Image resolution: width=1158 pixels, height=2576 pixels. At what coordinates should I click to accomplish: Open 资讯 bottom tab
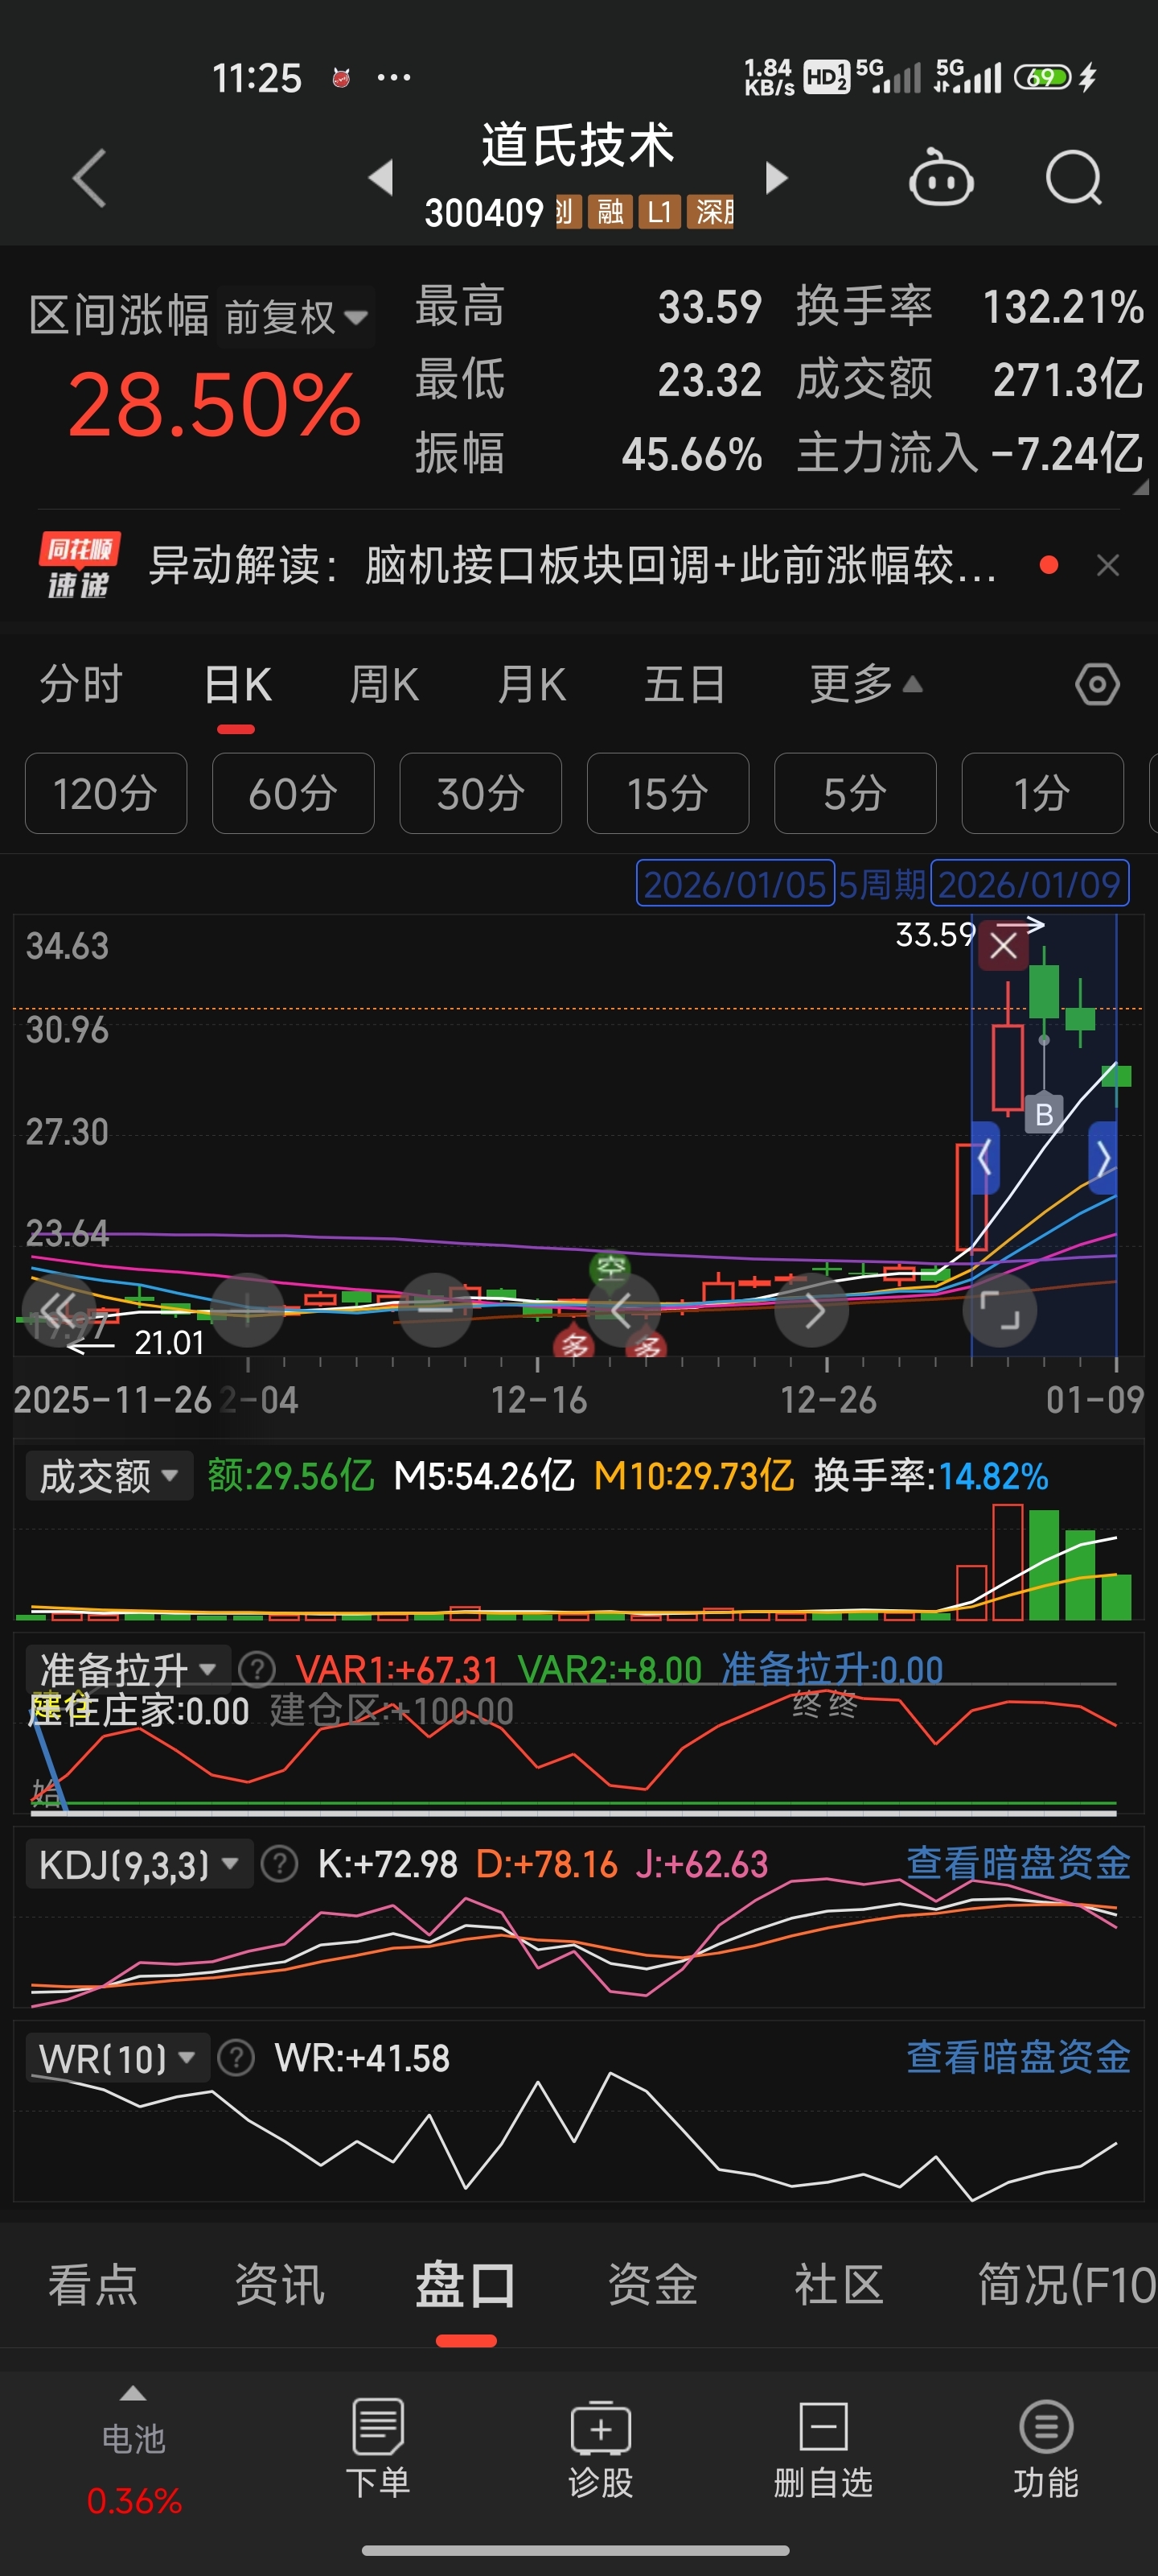[280, 2285]
